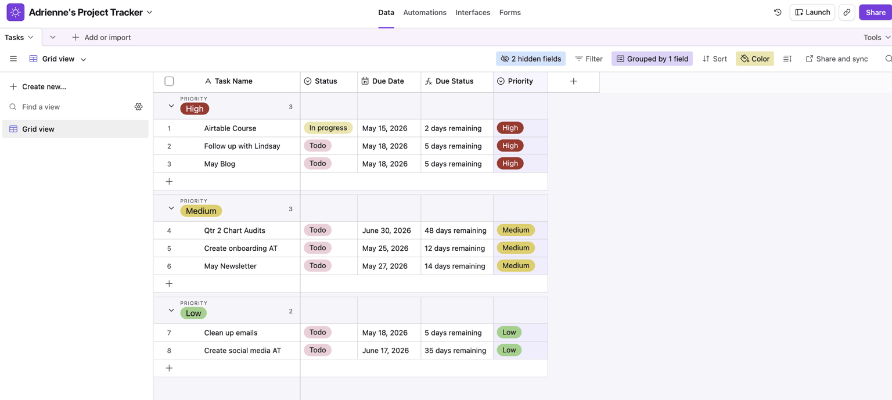
Task: Click the Launch button
Action: tap(812, 12)
